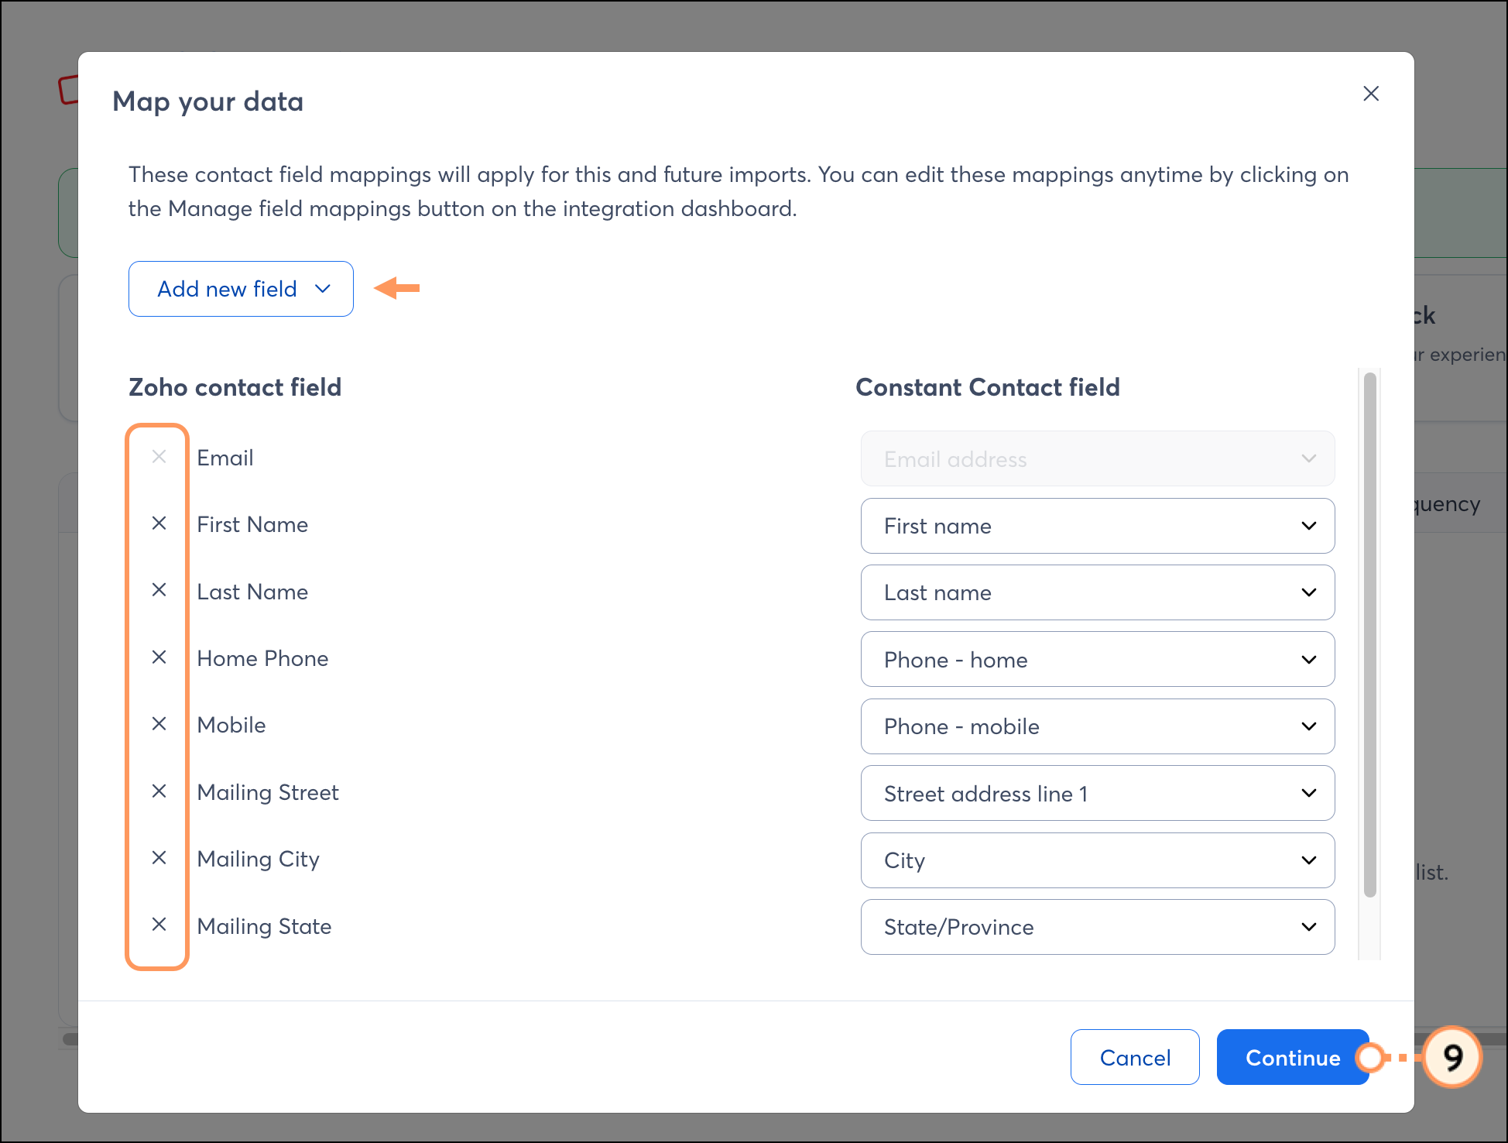1508x1143 pixels.
Task: Remove the Last Name field mapping
Action: 159,590
